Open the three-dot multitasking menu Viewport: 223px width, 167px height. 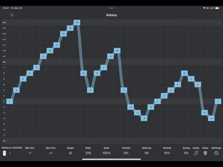click(x=111, y=8)
